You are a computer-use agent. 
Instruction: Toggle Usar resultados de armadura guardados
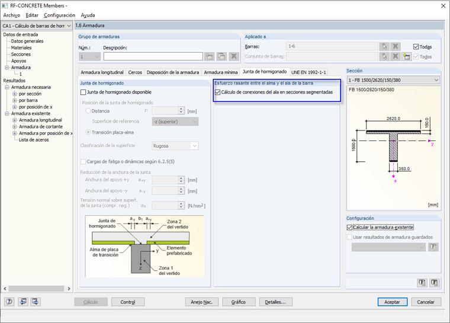pyautogui.click(x=349, y=237)
